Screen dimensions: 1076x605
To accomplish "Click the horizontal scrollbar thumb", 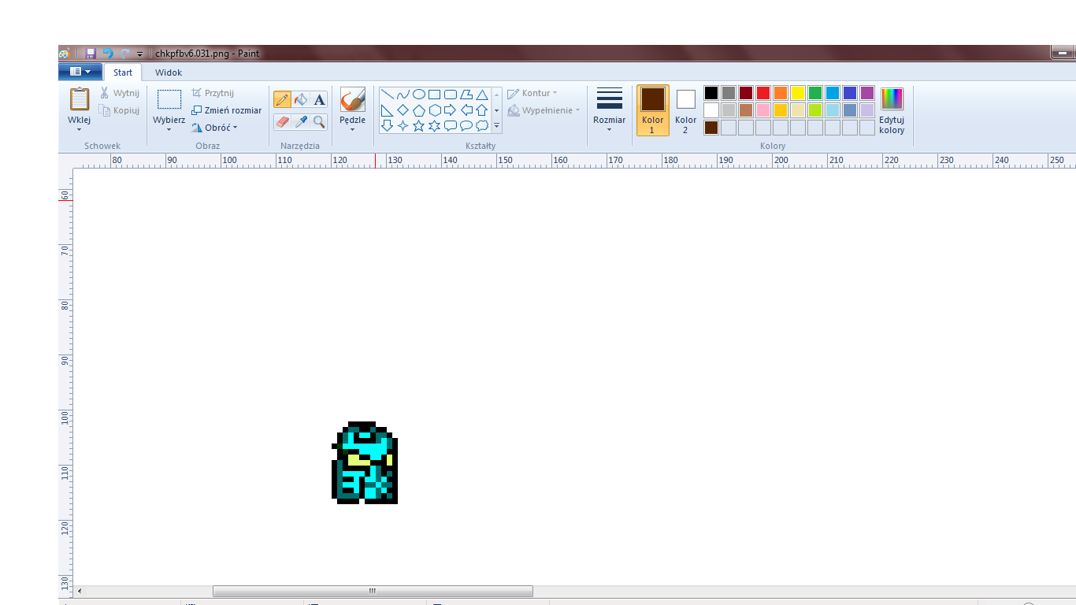I will pyautogui.click(x=373, y=591).
